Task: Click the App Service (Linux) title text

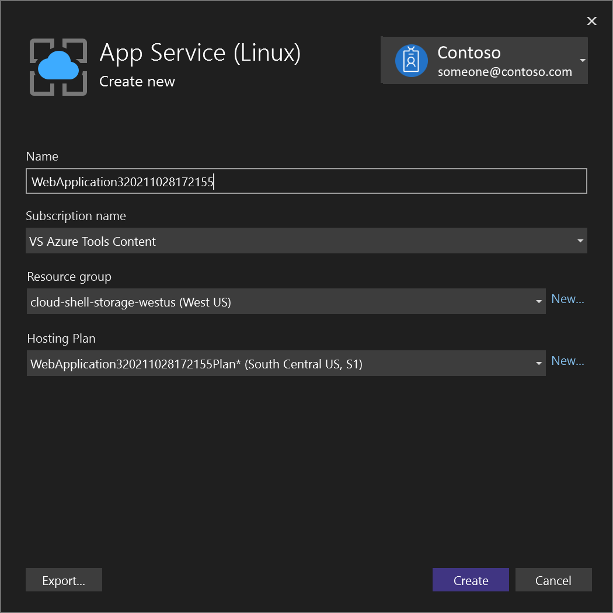Action: (200, 53)
